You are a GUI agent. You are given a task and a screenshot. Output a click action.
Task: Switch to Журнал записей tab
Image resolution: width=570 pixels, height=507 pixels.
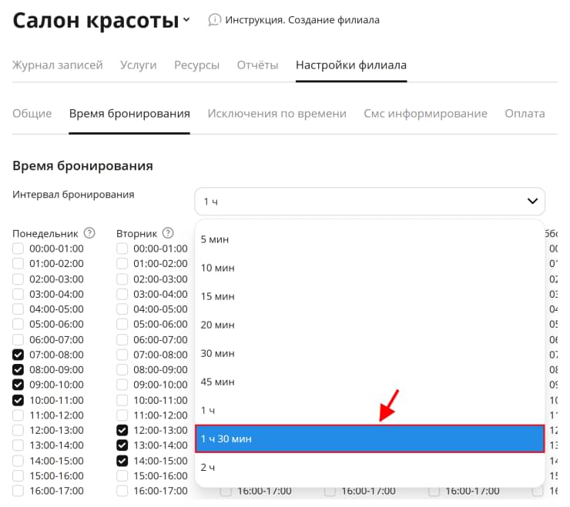[58, 65]
